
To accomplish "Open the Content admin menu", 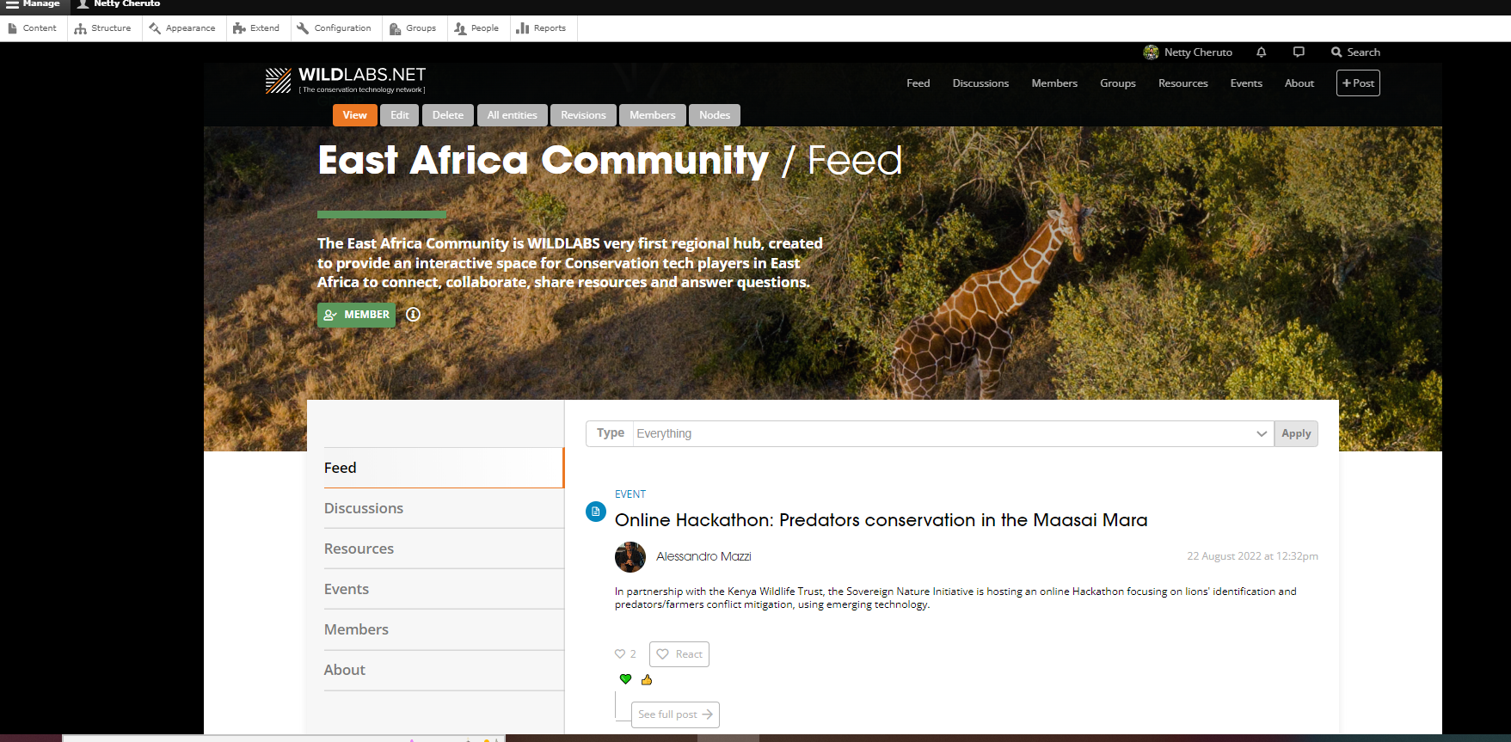I will click(33, 28).
